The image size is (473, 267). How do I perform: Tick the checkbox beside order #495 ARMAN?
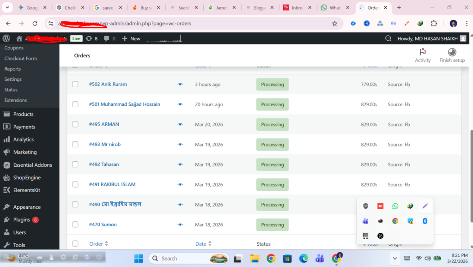click(75, 124)
